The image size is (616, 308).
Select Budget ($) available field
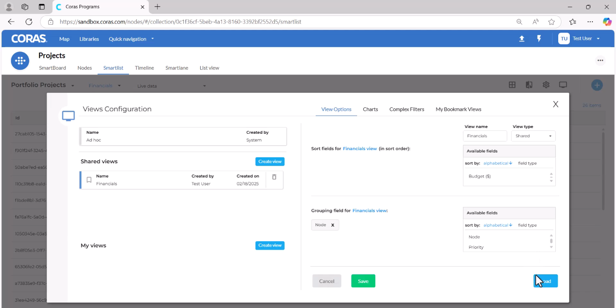pos(480,176)
